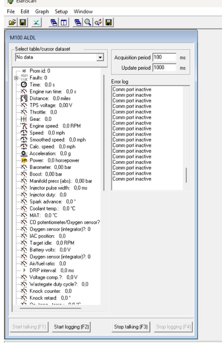Viewport: 222px width, 343px height.
Task: Open the No data dataset dropdown
Action: coord(100,57)
